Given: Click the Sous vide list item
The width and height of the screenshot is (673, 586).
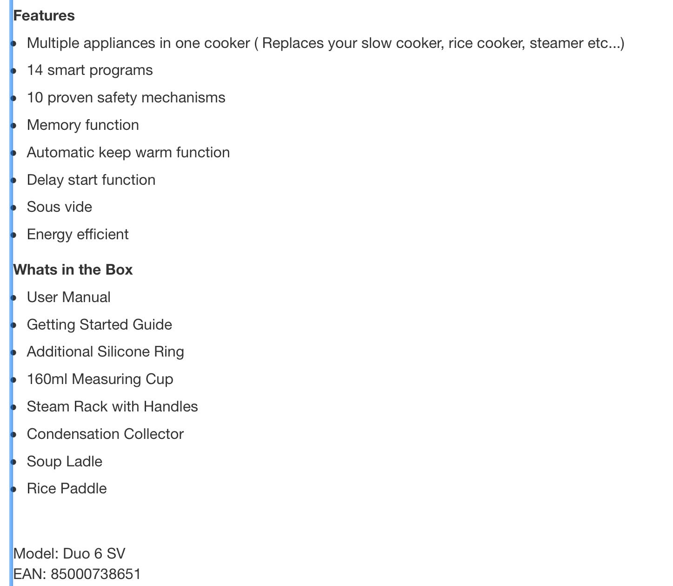Looking at the screenshot, I should click(x=60, y=207).
